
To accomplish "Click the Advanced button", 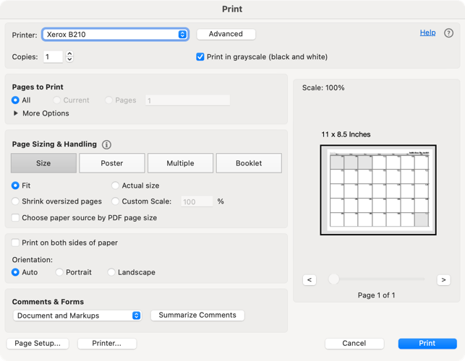I will 226,34.
